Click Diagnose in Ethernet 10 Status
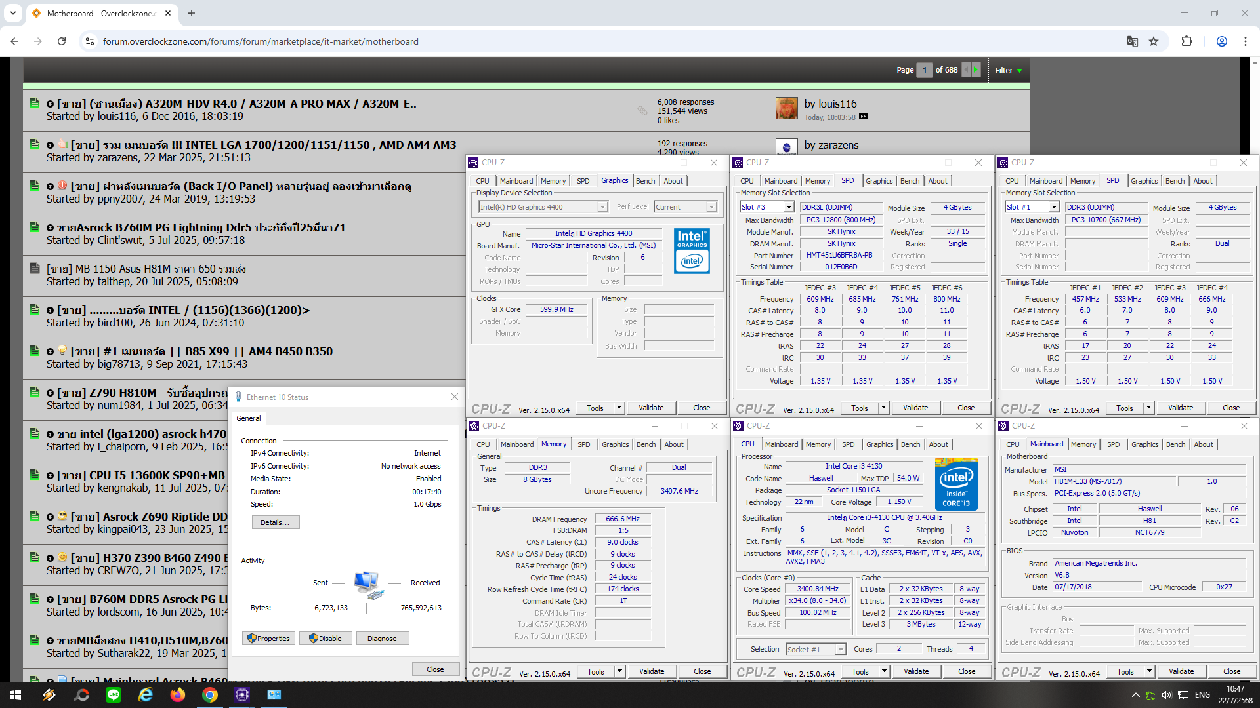 click(382, 639)
